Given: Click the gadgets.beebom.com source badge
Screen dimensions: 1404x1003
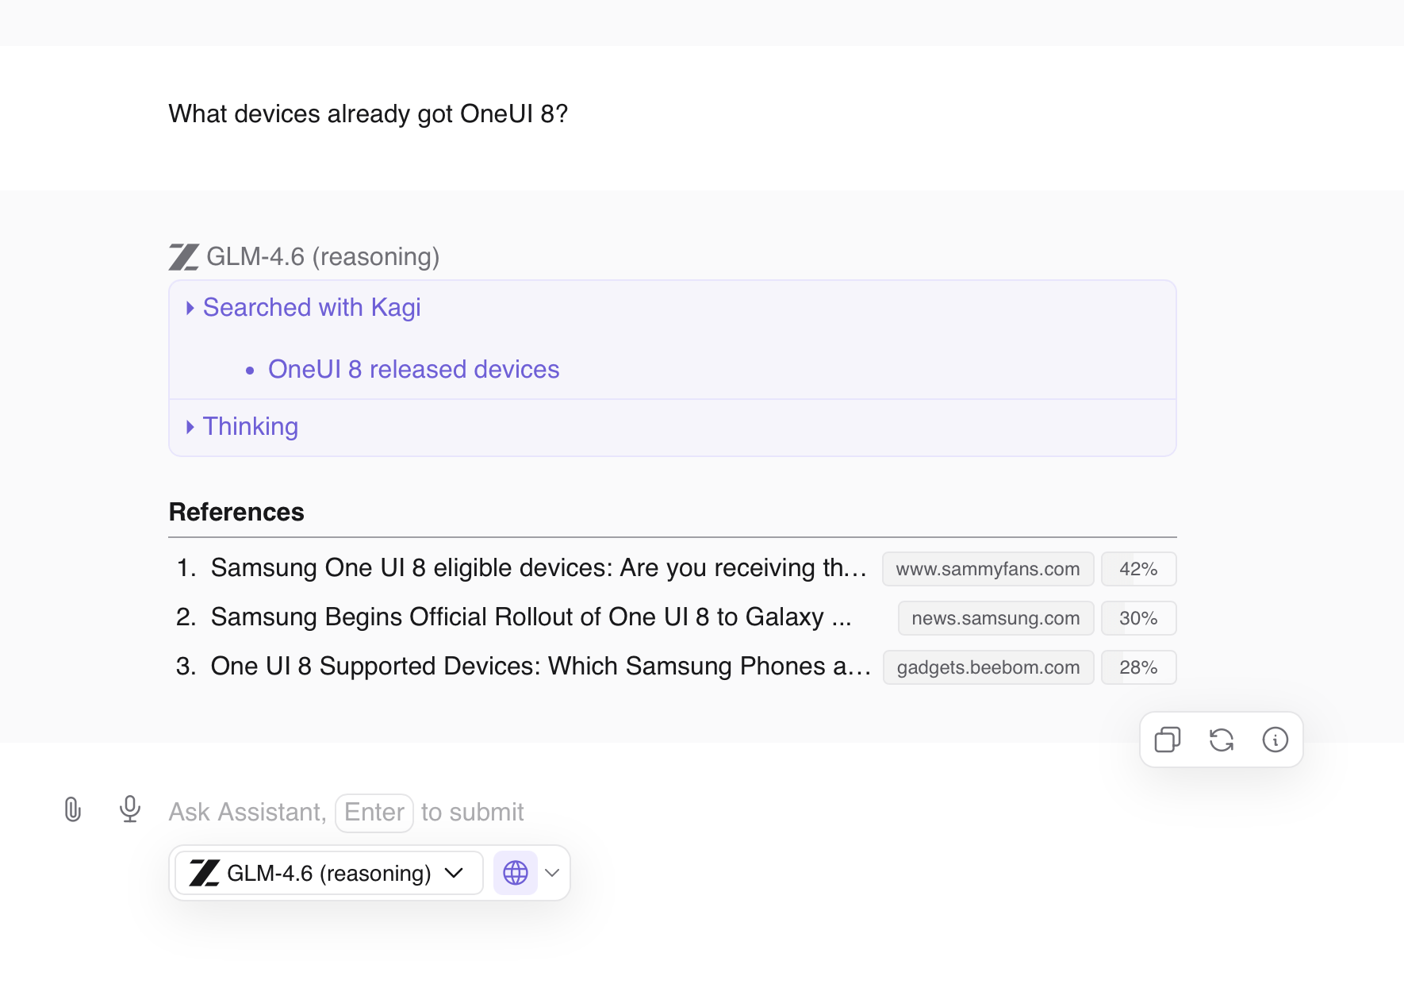Looking at the screenshot, I should point(988,667).
